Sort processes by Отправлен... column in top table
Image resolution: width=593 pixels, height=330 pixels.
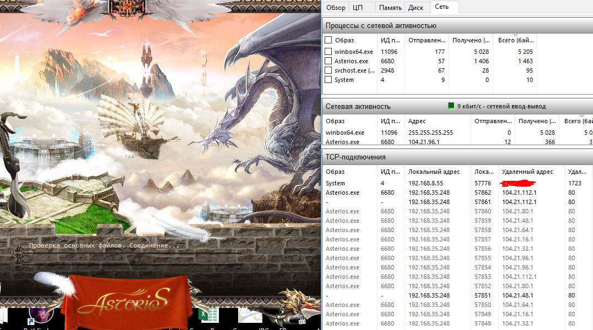tap(427, 40)
